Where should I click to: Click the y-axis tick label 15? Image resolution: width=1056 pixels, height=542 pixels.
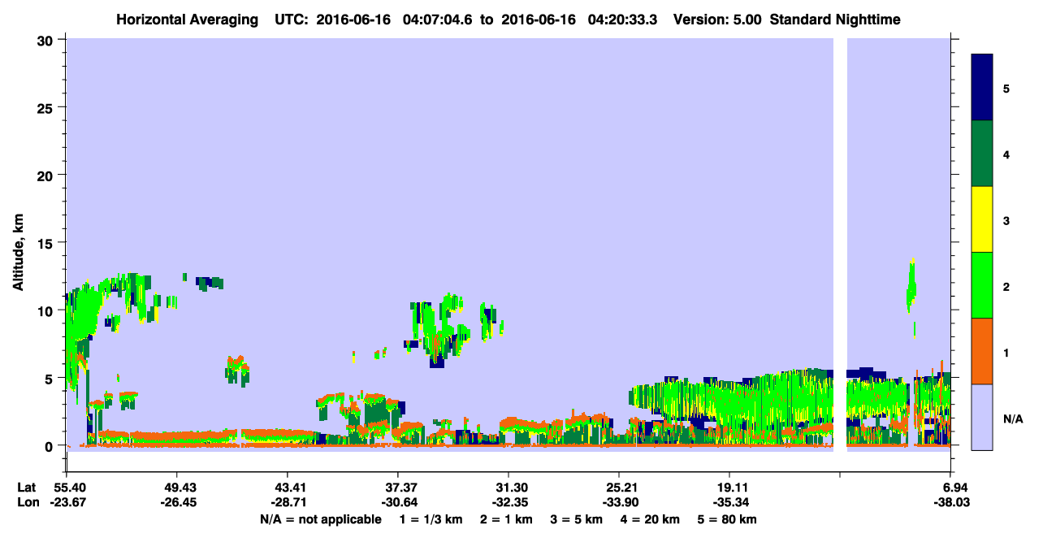click(x=47, y=243)
